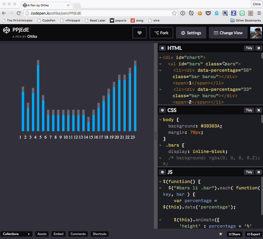This screenshot has width=263, height=239.
Task: Go back in the browser
Action: pyautogui.click(x=4, y=13)
